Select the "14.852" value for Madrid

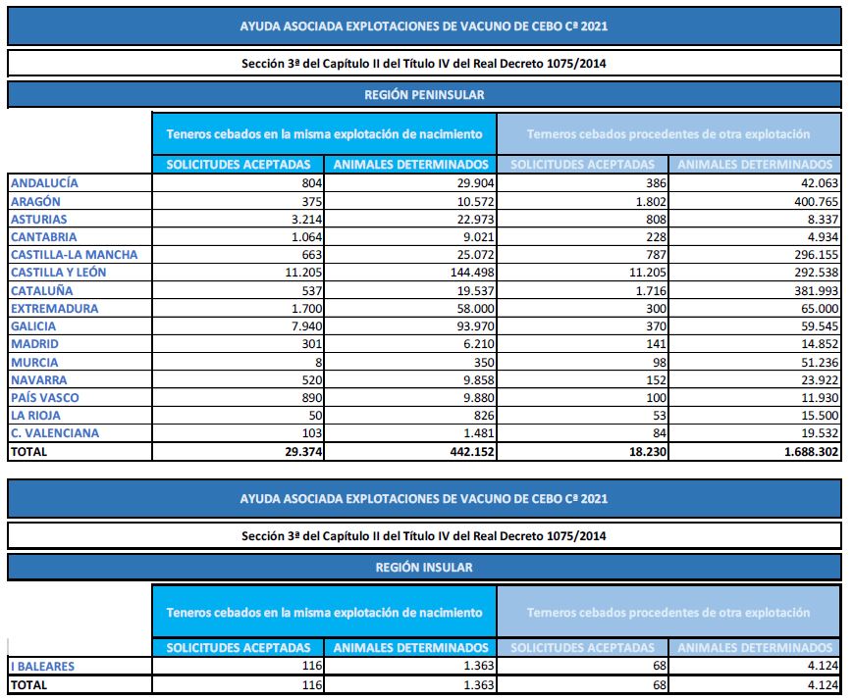820,344
